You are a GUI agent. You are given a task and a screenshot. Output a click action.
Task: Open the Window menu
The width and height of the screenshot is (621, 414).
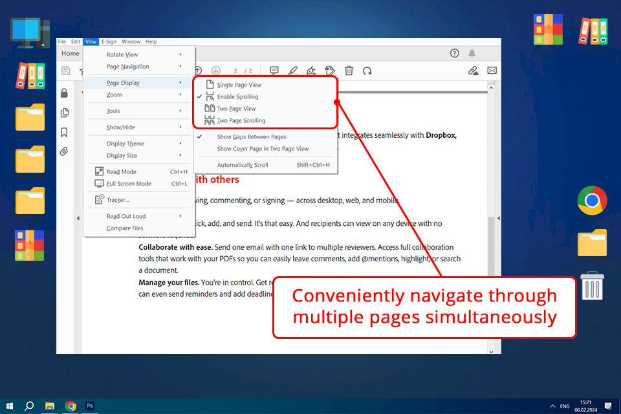pyautogui.click(x=131, y=41)
